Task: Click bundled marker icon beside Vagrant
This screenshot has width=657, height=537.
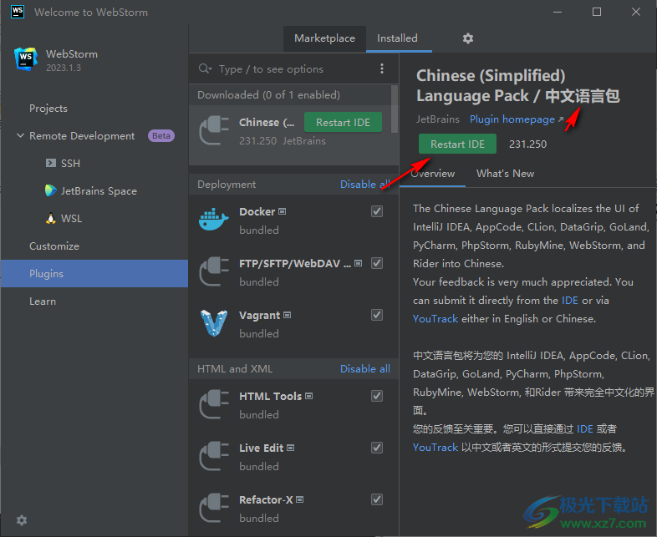Action: tap(288, 315)
